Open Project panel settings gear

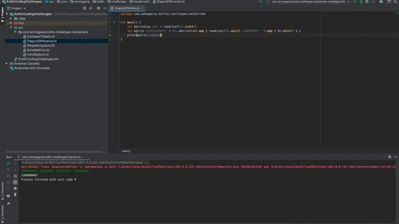[x=99, y=8]
